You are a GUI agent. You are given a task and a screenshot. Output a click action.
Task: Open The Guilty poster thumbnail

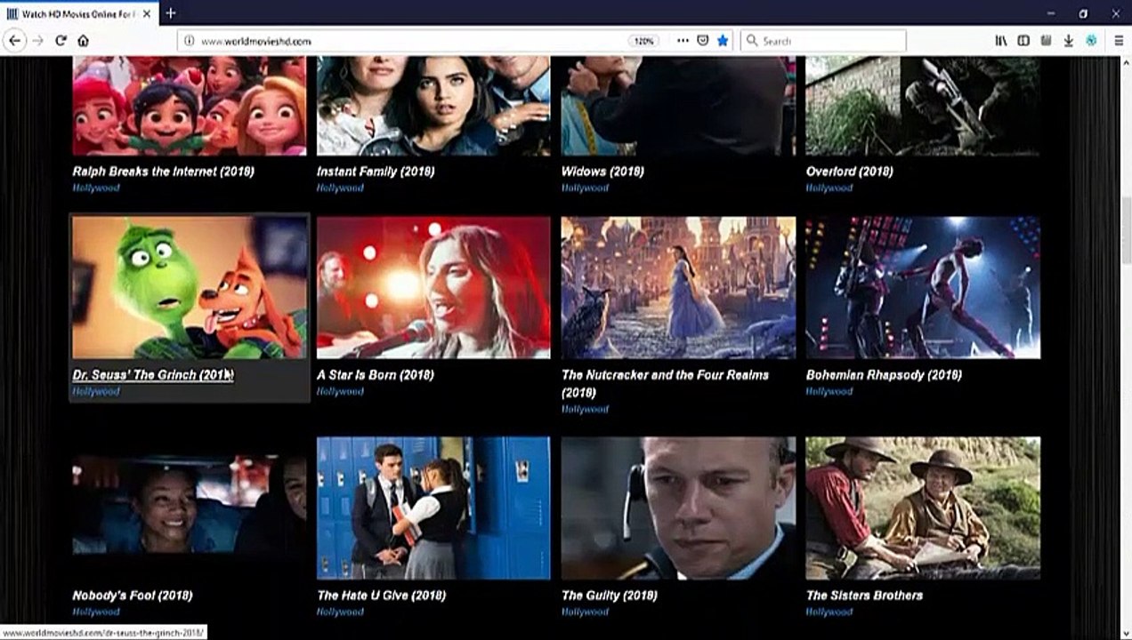coord(678,508)
